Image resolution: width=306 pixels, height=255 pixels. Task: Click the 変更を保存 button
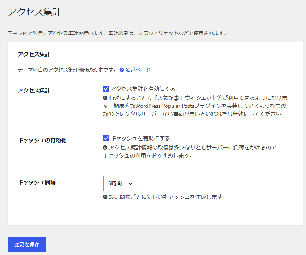point(27,244)
